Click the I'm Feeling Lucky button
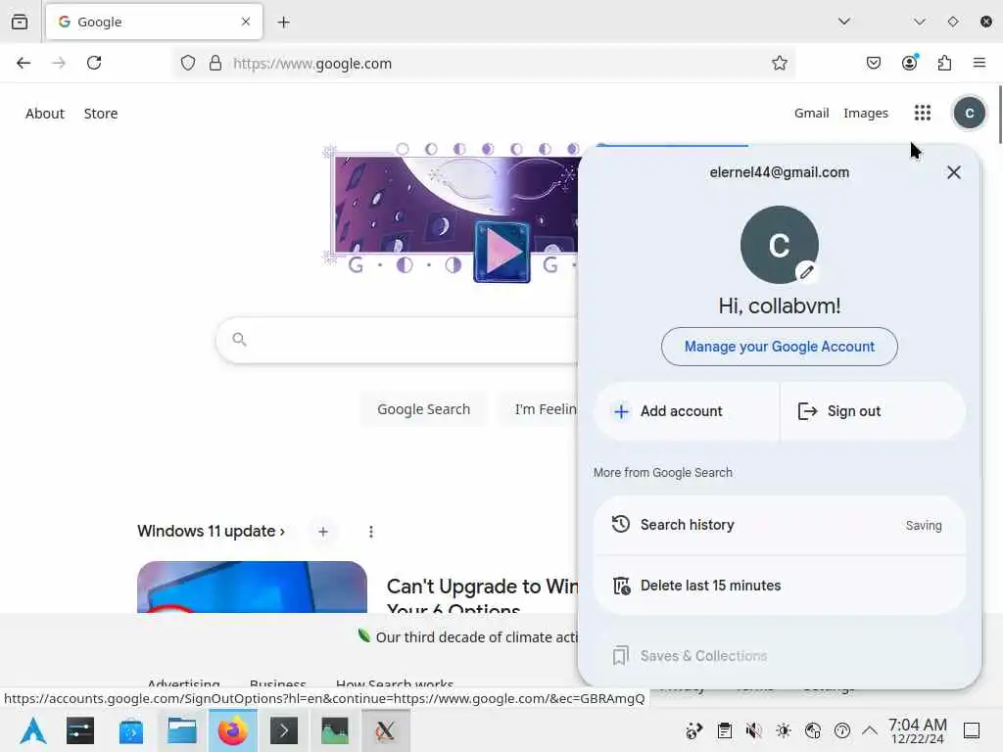 [539, 409]
